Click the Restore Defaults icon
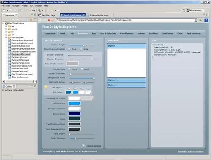211x160 pixels. tap(84, 146)
